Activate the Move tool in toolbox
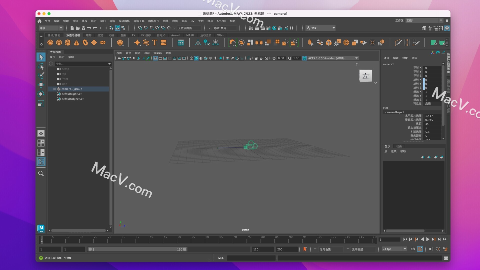The width and height of the screenshot is (480, 270). tap(41, 85)
